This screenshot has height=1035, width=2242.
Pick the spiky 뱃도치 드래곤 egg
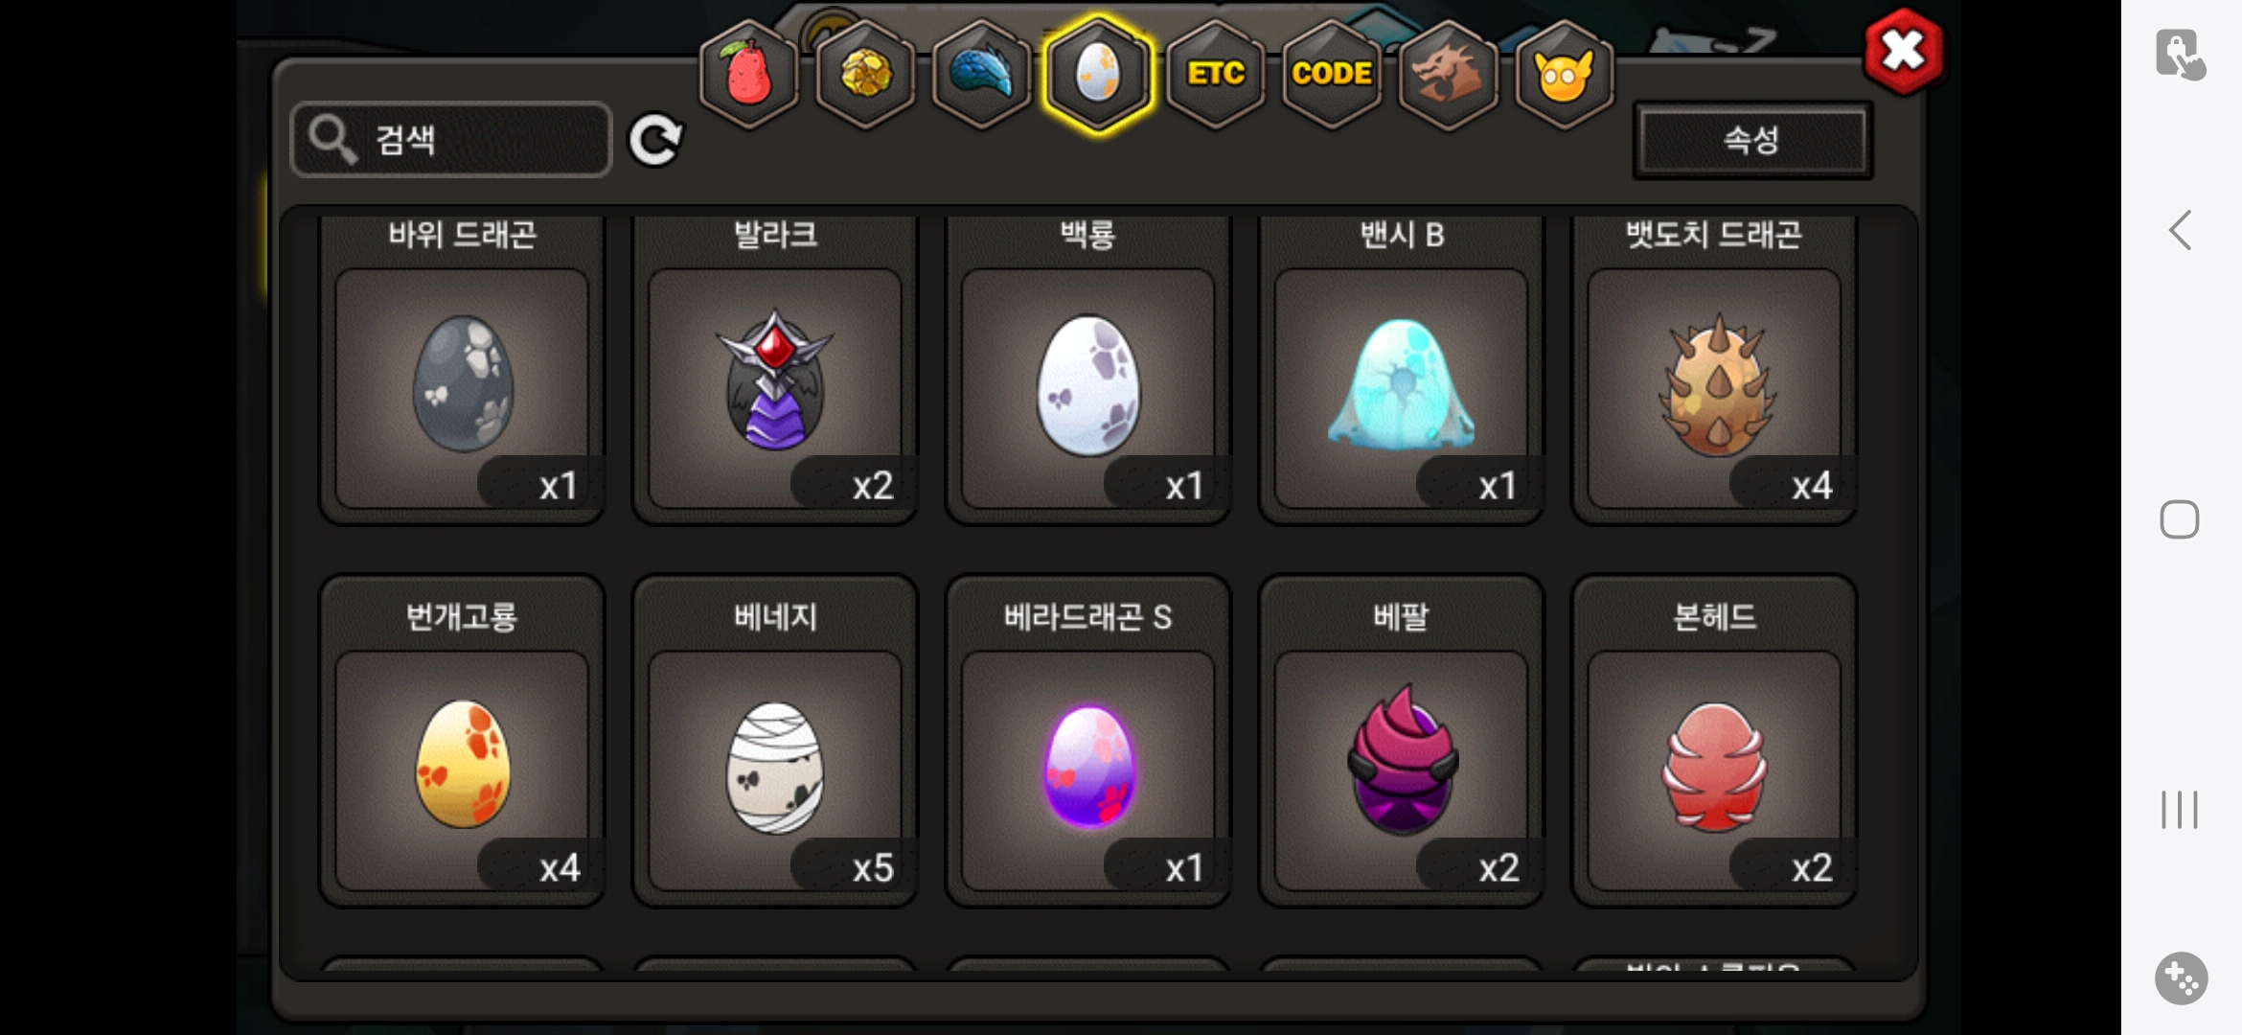1714,369
